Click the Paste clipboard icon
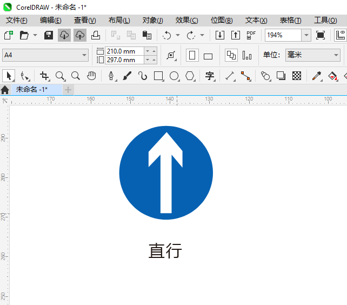347x305 pixels. [x=147, y=35]
